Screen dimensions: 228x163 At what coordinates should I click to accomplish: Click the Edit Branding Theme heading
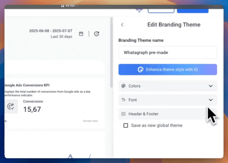(x=174, y=24)
